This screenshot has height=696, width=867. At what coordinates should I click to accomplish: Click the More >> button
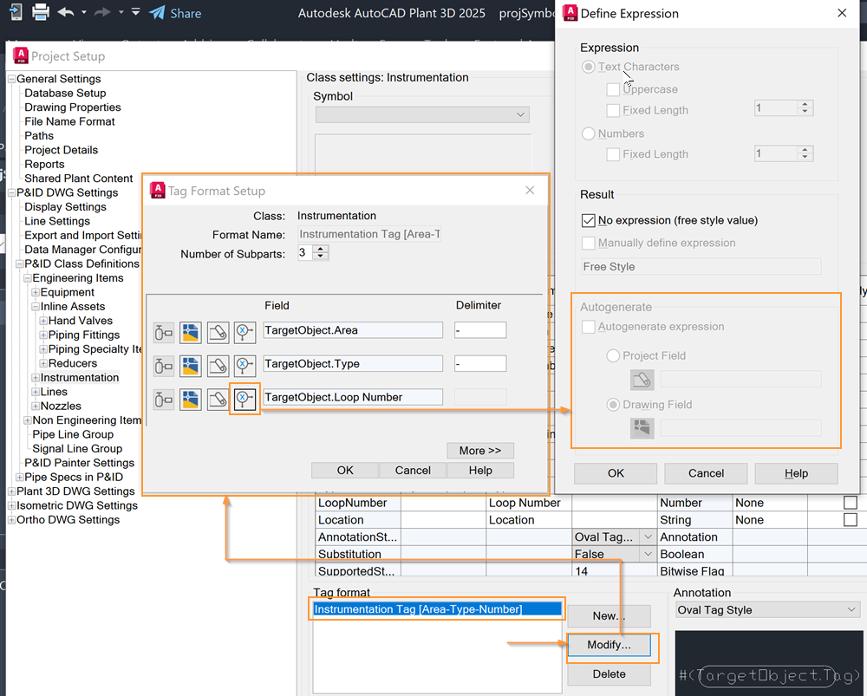point(480,451)
